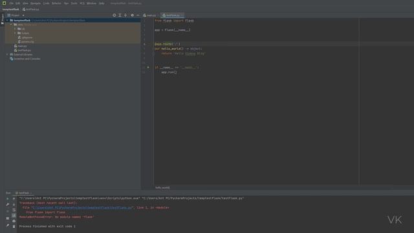The width and height of the screenshot is (414, 233).
Task: Open the Navigate menu
Action: [36, 3]
